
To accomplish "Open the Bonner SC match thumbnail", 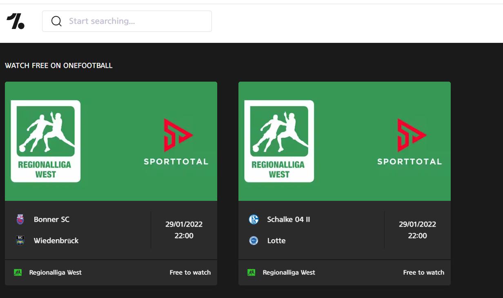I will click(111, 141).
